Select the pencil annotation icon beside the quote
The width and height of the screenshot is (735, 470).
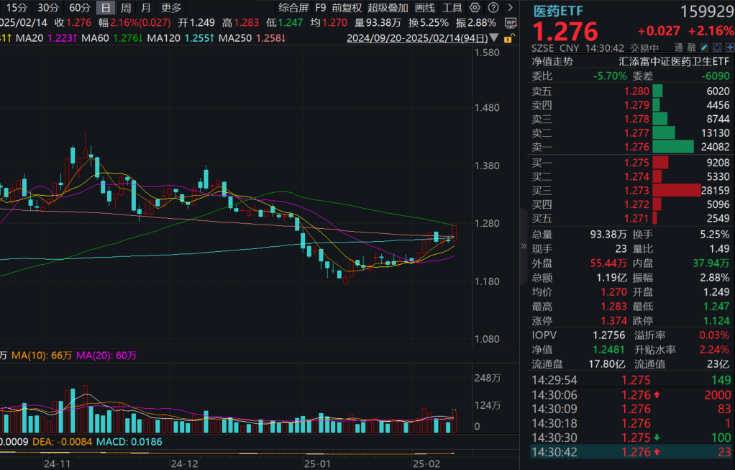click(703, 46)
